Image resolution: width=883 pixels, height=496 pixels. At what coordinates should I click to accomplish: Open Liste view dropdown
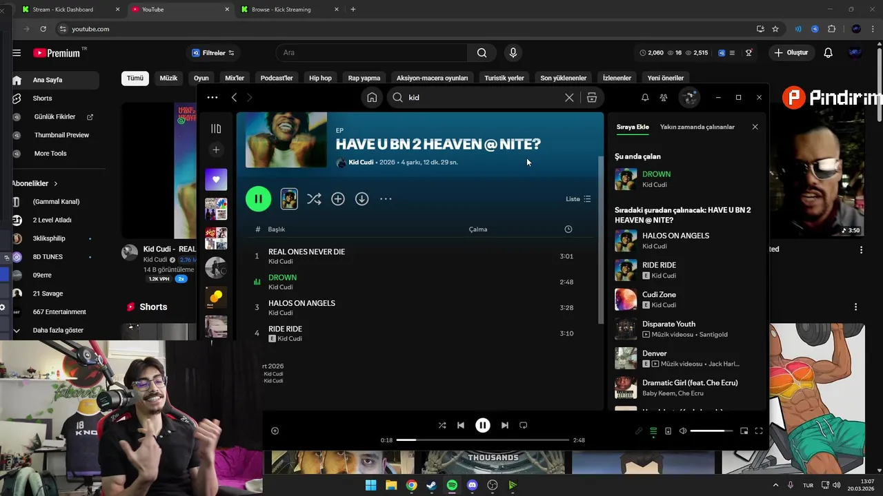(578, 199)
